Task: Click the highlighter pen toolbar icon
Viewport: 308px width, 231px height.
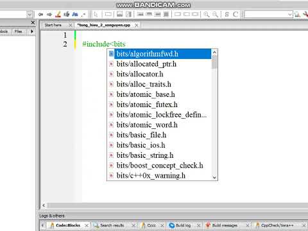Action: 58,14
